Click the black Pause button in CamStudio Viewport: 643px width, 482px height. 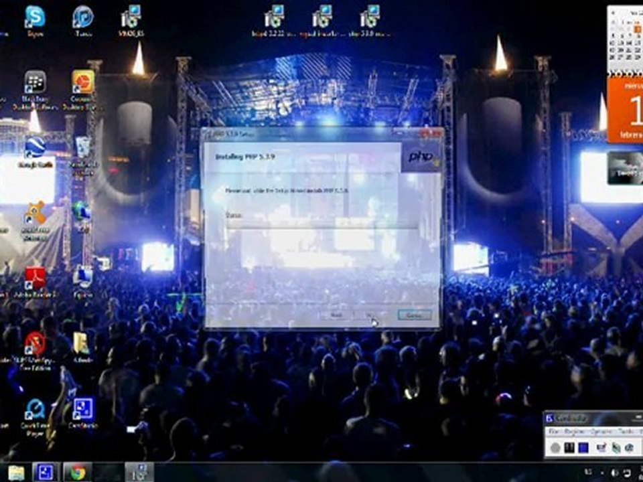569,448
